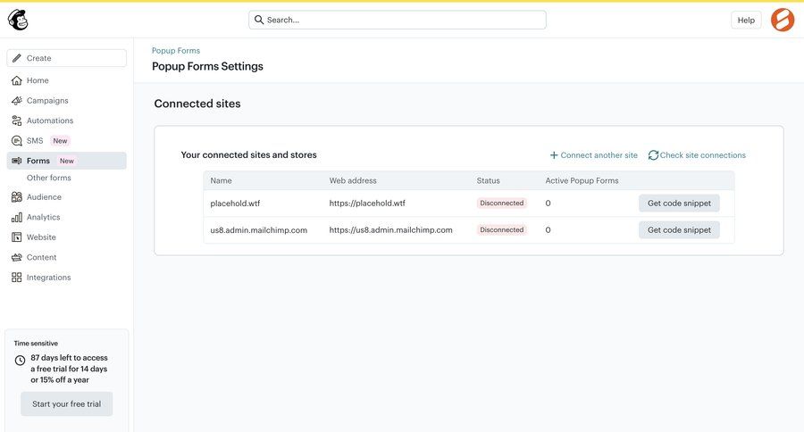Screen dimensions: 804x432
Task: Go to Campaigns in the sidebar
Action: pos(47,101)
